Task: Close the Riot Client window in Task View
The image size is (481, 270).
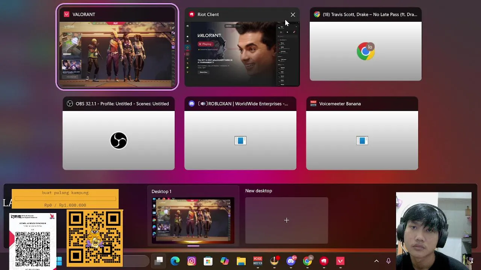Action: [x=293, y=15]
